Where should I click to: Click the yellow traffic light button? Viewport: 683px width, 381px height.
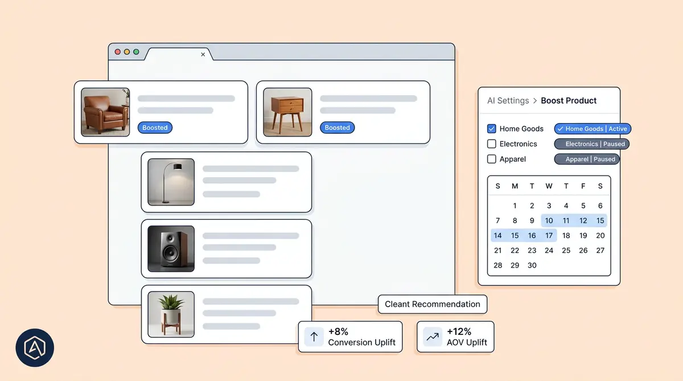tap(126, 51)
